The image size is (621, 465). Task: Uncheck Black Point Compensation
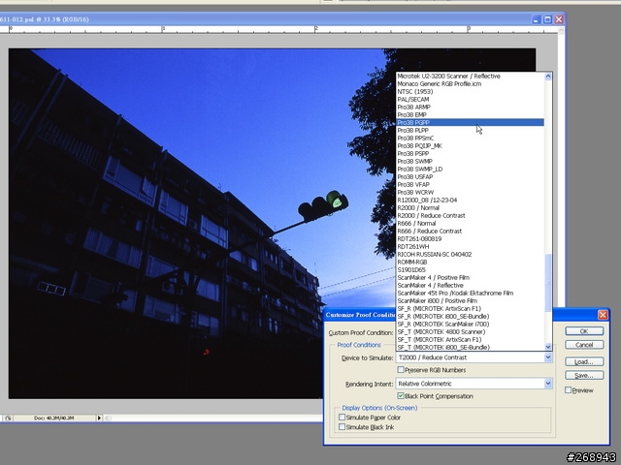click(x=401, y=396)
